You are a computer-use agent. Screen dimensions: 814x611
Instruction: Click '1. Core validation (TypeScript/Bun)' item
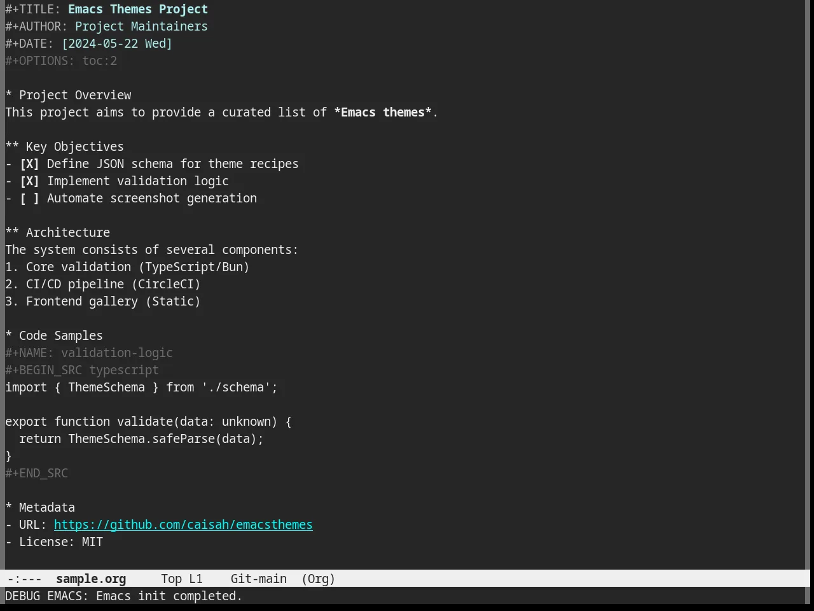tap(127, 267)
